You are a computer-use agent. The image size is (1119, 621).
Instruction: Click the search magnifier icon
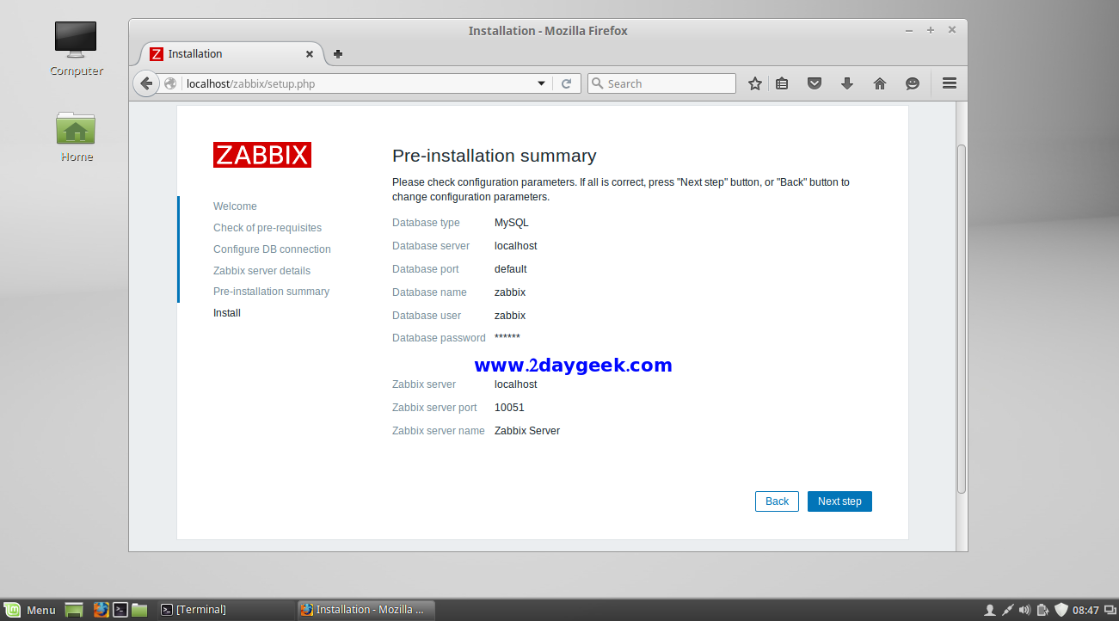(598, 83)
